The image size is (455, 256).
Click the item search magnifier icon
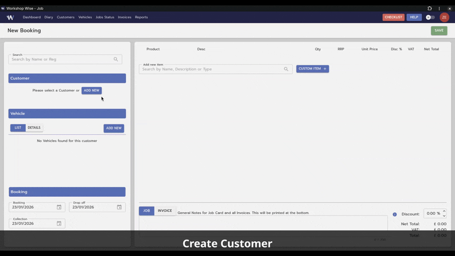(286, 69)
